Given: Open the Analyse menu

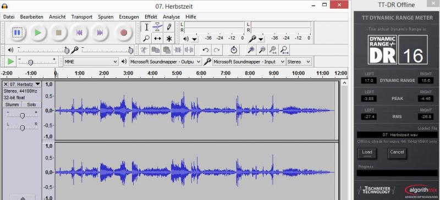Looking at the screenshot, I should click(171, 17).
